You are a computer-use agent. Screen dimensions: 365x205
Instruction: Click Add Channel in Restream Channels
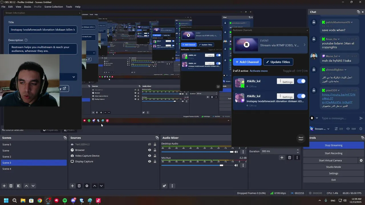point(247,62)
